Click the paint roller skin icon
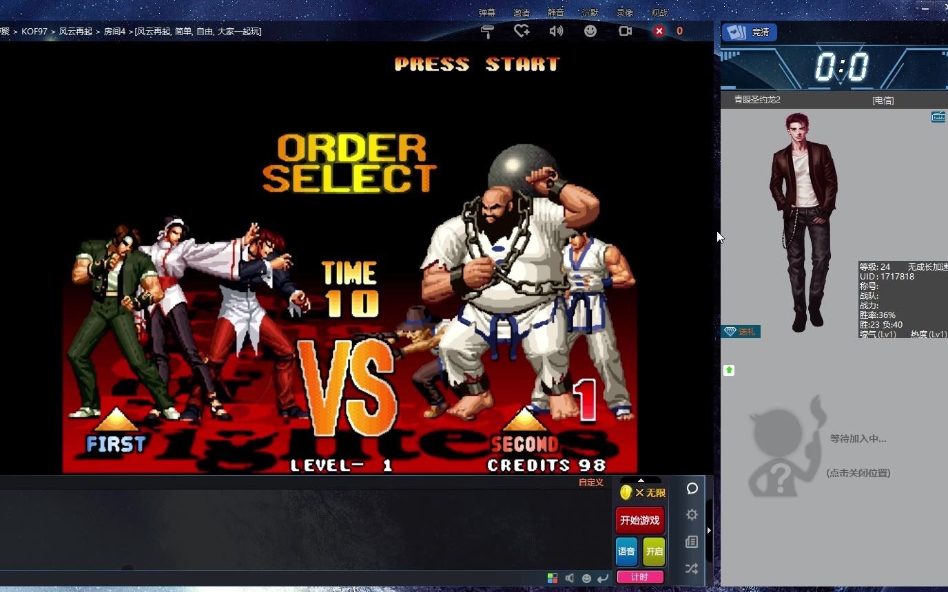 [487, 31]
